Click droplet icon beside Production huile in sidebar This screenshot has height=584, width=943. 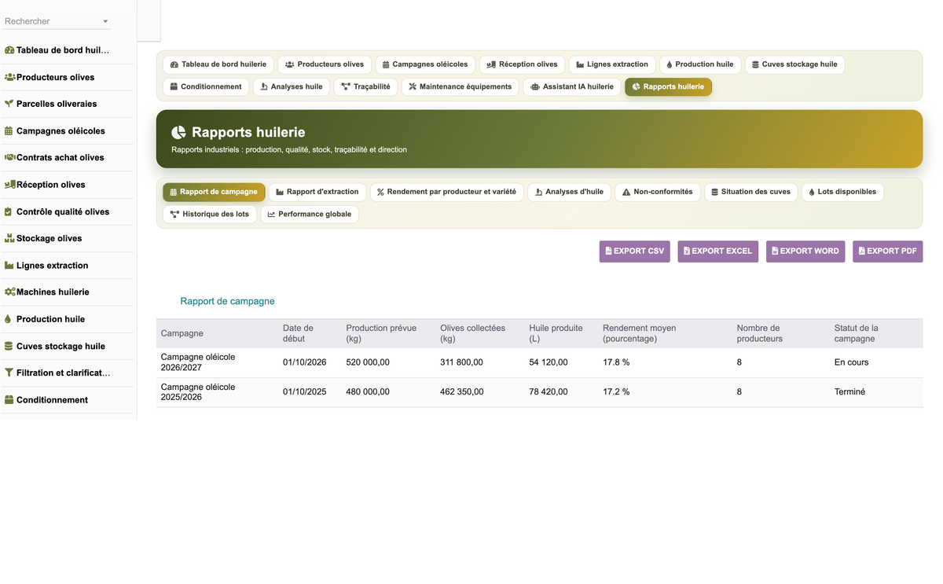(x=9, y=319)
